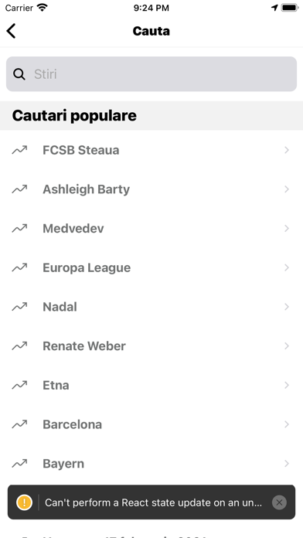This screenshot has height=538, width=303.
Task: Click trending icon beside Bayern
Action: pyautogui.click(x=19, y=464)
